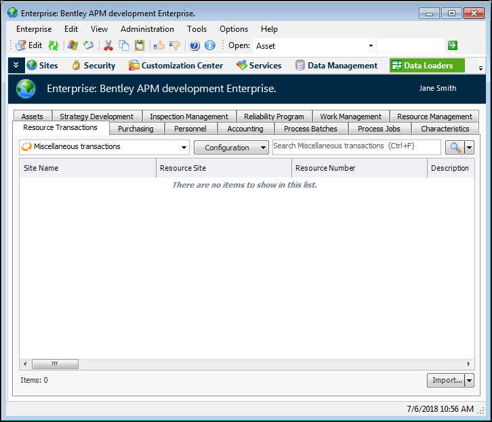The height and width of the screenshot is (422, 492).
Task: Click the Items: 0 count label
Action: [x=34, y=380]
